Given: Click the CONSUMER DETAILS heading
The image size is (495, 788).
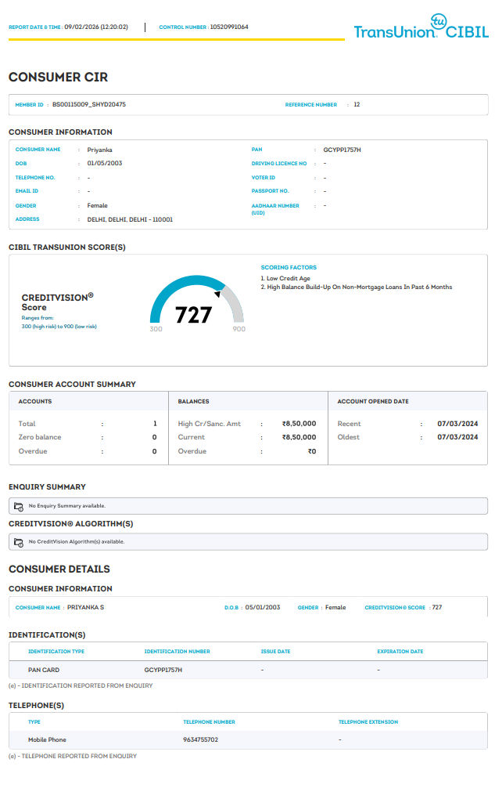Looking at the screenshot, I should point(59,569).
